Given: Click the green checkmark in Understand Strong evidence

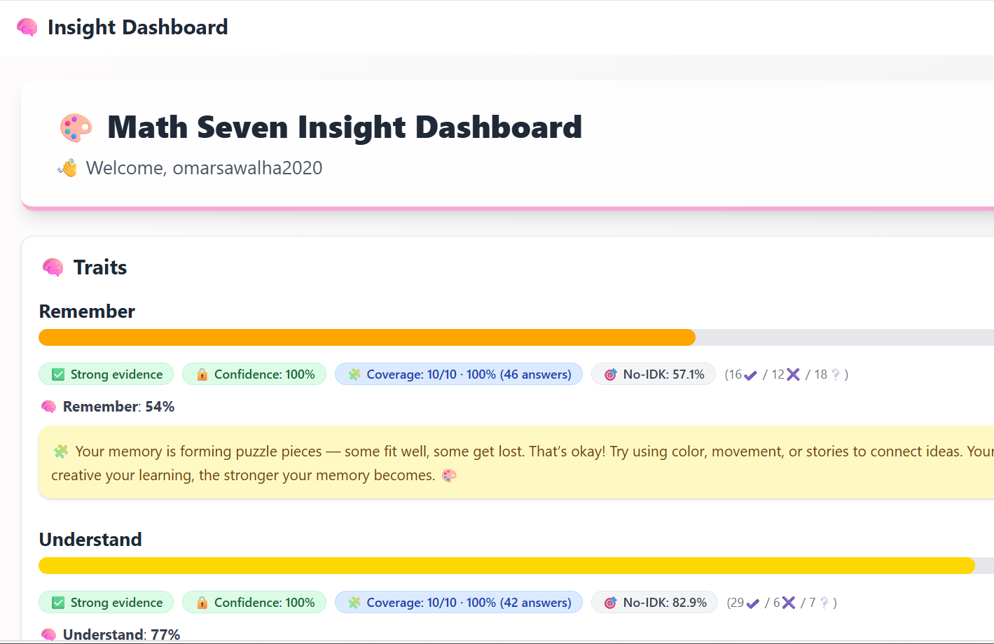Looking at the screenshot, I should point(58,603).
